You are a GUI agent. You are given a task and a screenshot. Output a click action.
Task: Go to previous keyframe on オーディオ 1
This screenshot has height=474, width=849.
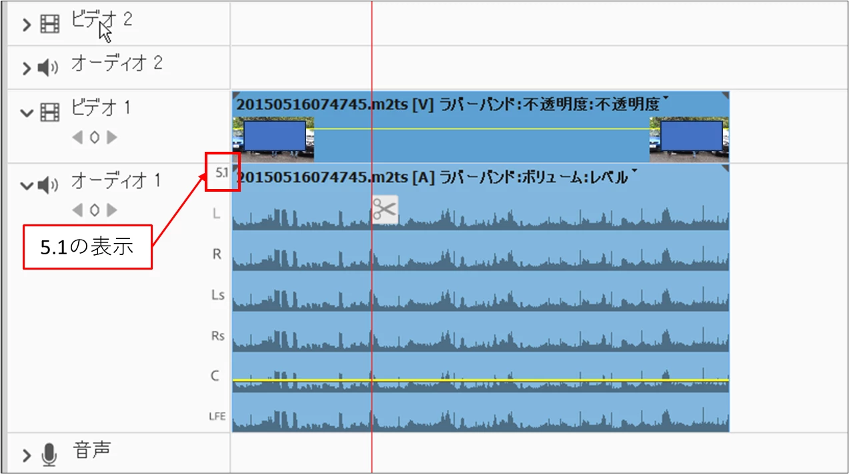pyautogui.click(x=77, y=210)
